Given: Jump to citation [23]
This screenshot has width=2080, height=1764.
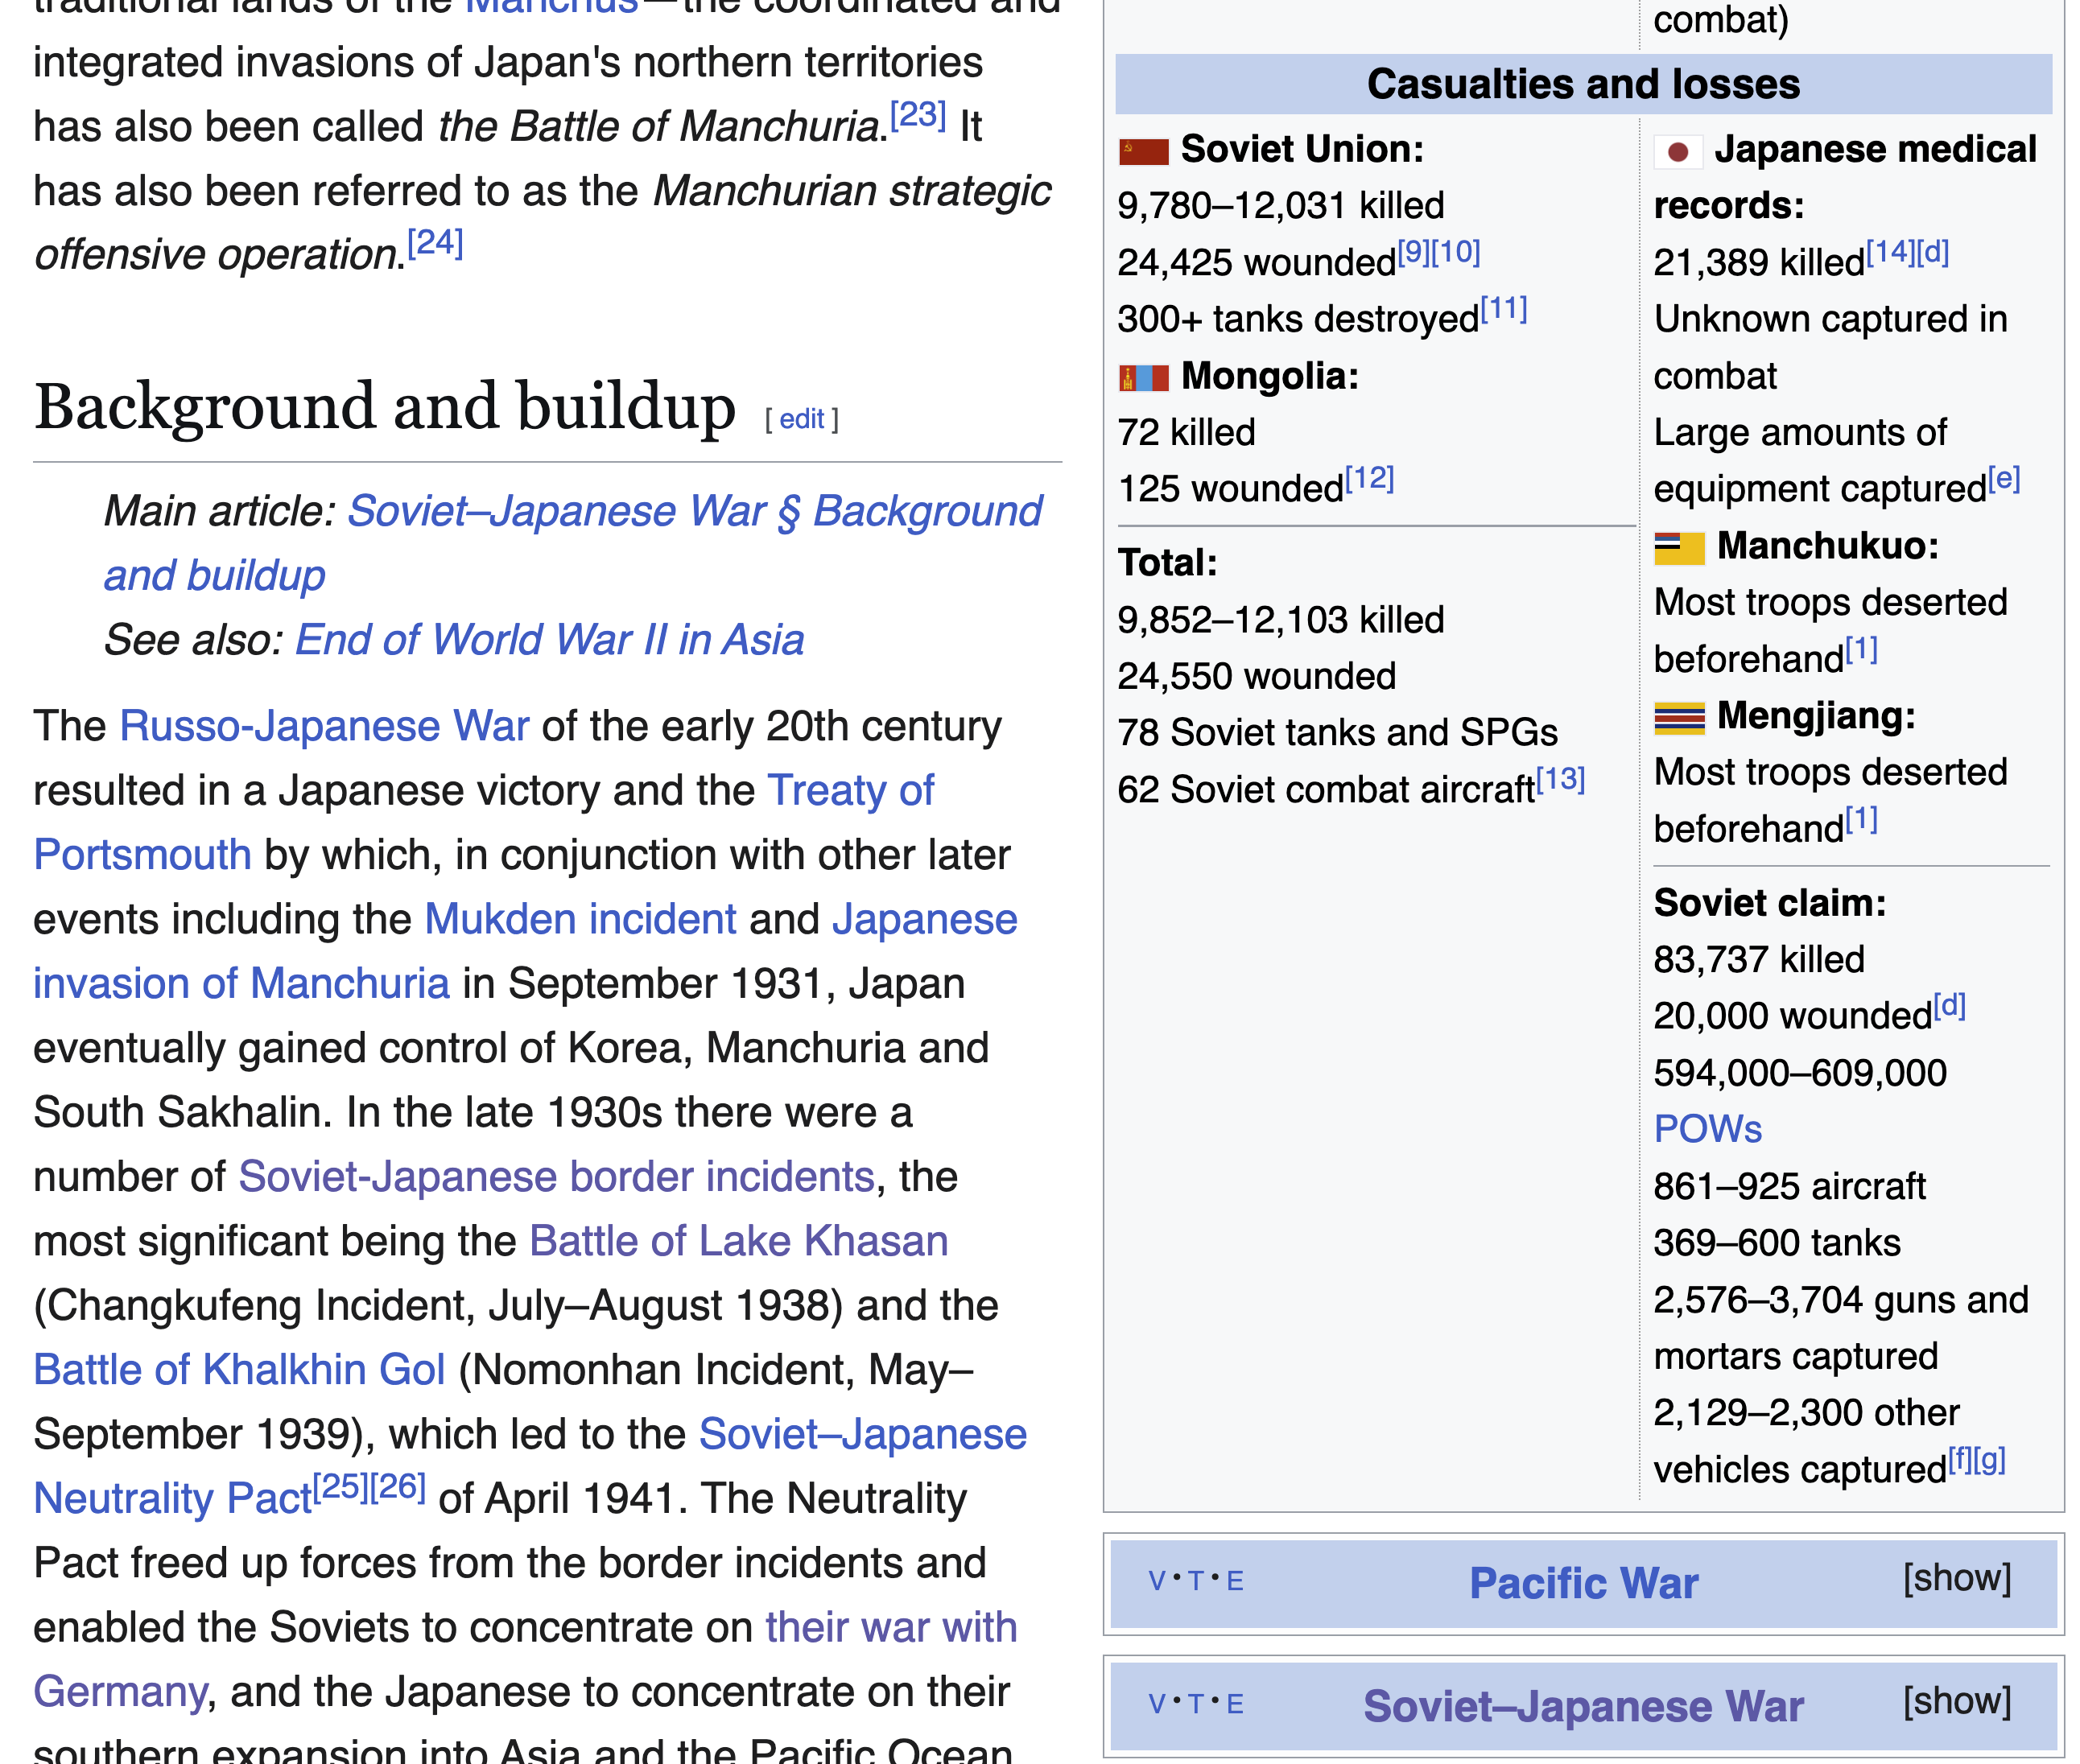Looking at the screenshot, I should tap(917, 114).
